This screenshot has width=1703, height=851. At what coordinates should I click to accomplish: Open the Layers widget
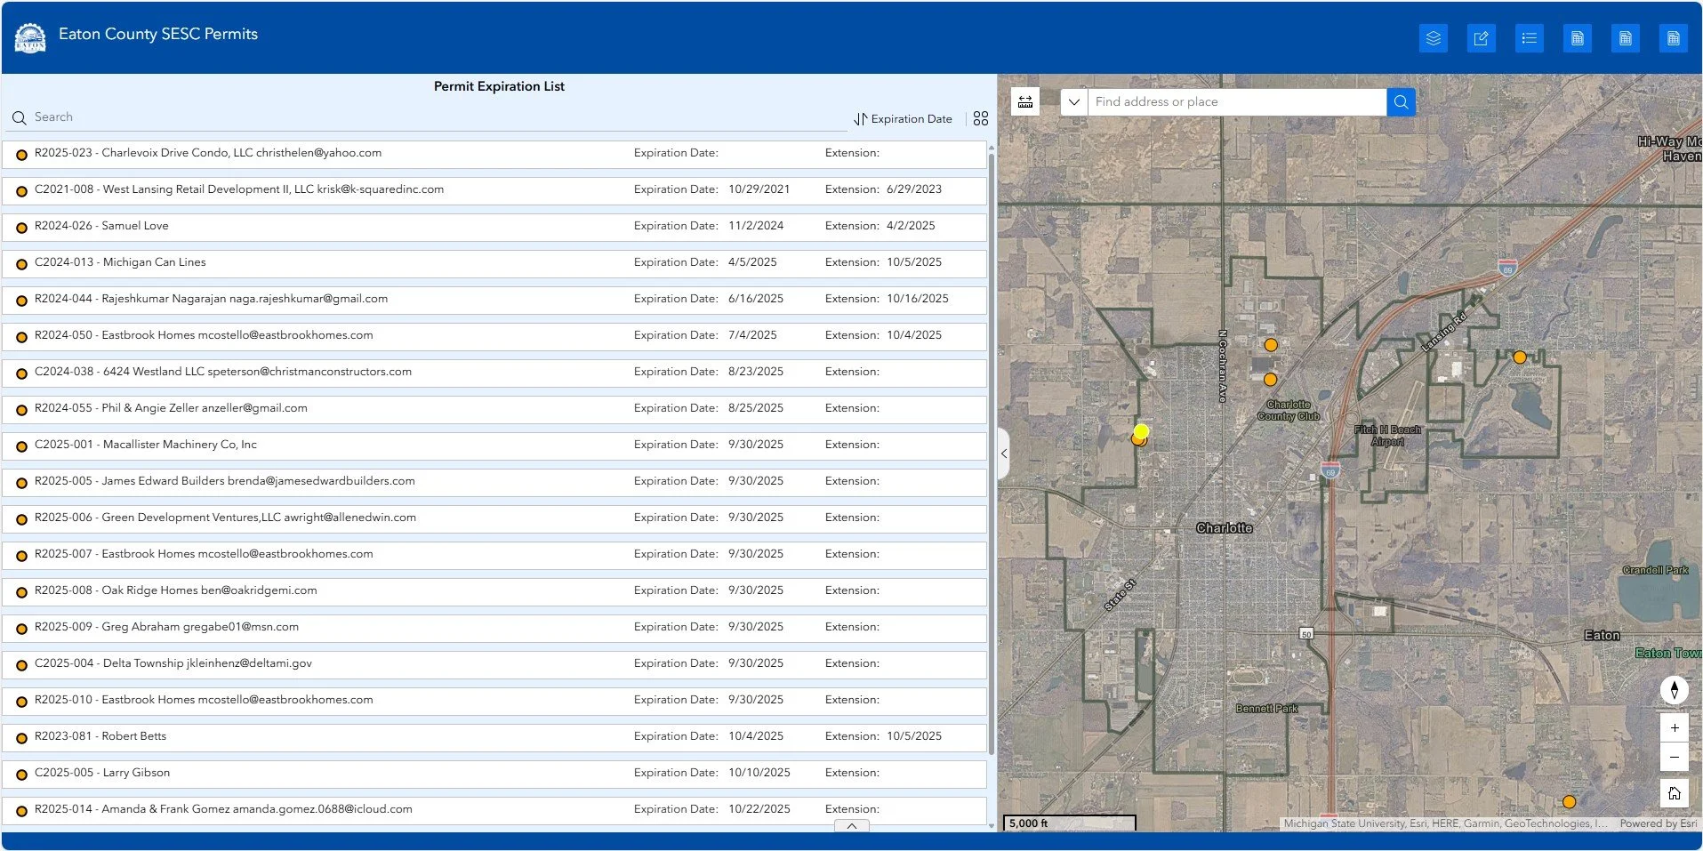[x=1433, y=38]
